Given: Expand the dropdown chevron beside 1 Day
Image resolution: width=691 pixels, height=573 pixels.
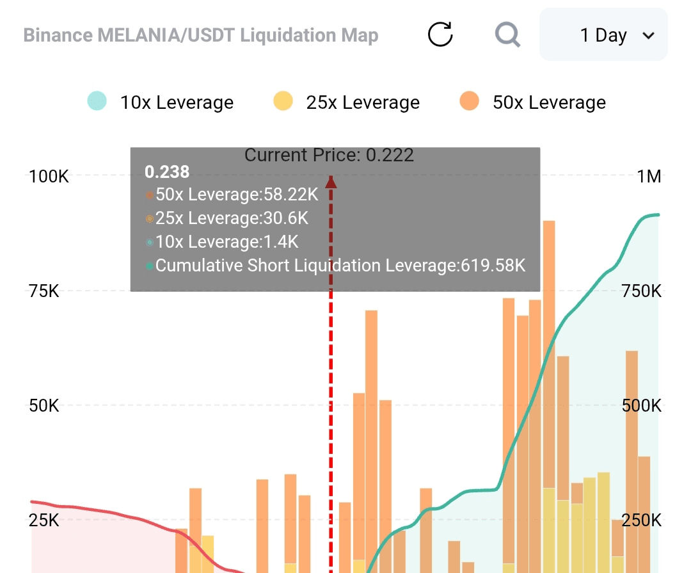Looking at the screenshot, I should [x=648, y=36].
